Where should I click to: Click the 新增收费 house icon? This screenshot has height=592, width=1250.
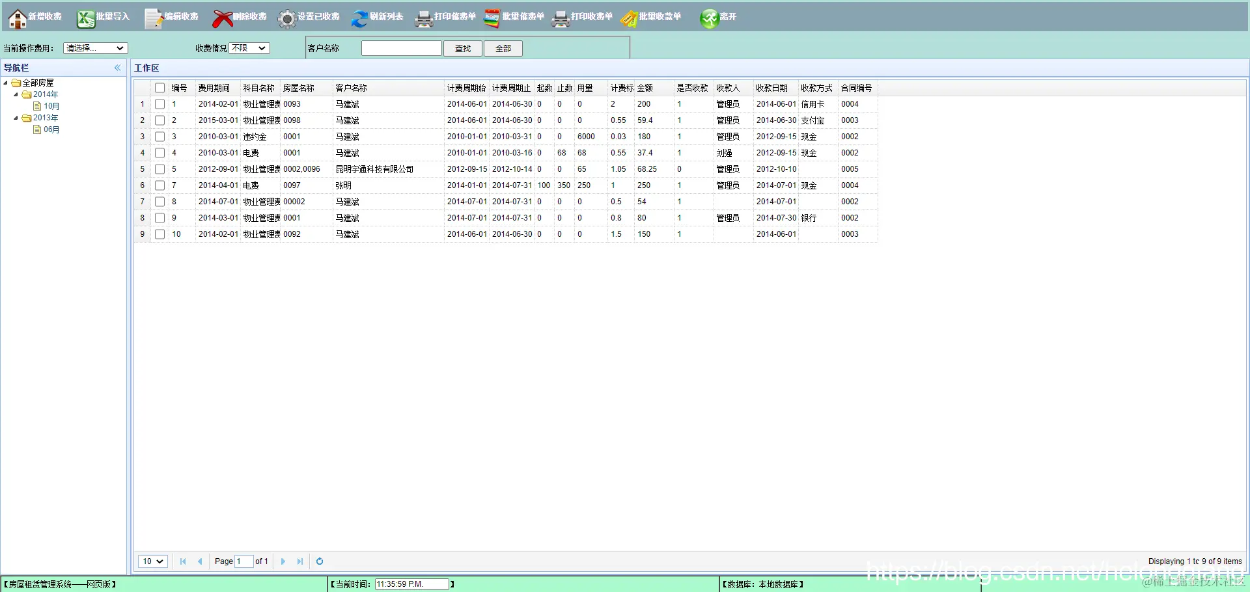[x=17, y=19]
